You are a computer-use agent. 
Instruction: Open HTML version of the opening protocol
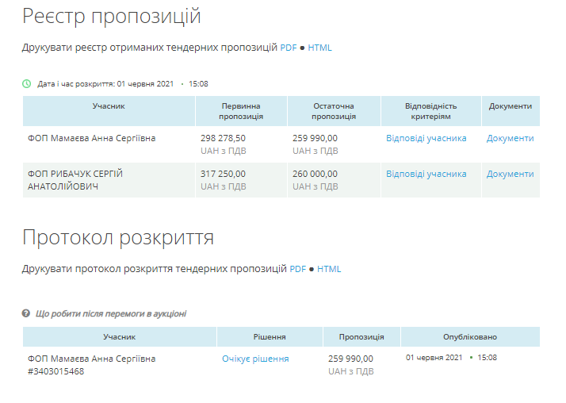329,269
